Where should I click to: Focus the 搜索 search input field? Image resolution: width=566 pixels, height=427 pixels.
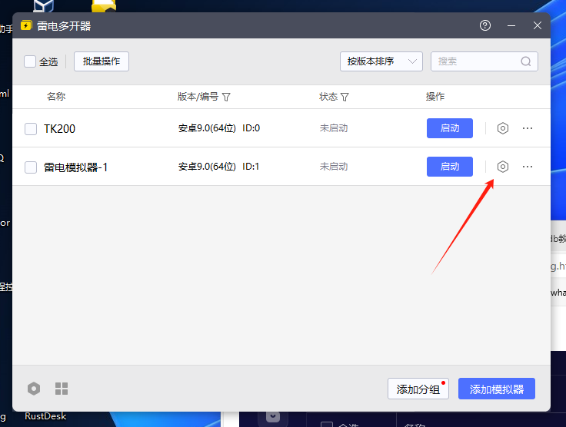click(475, 61)
